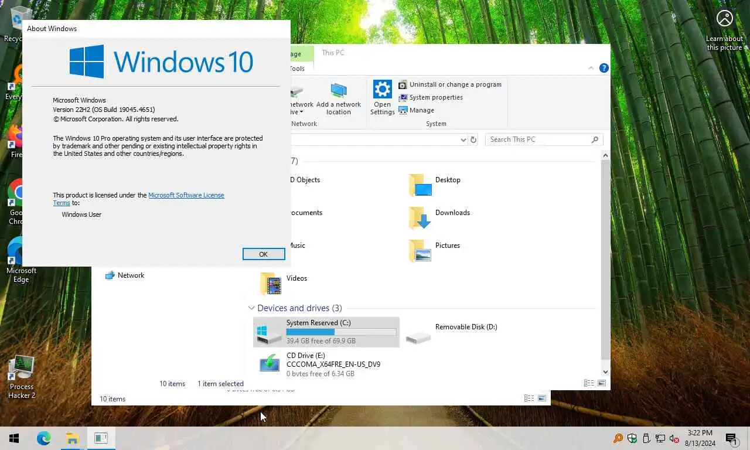Click the vertical scrollbar thumb in Explorer
The height and width of the screenshot is (450, 750).
[x=605, y=260]
